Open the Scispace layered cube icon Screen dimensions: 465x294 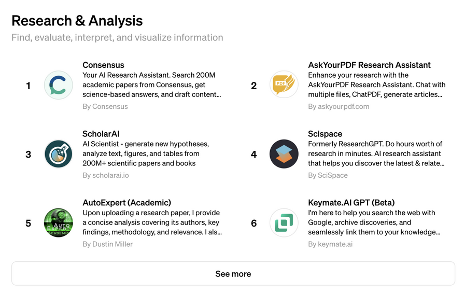click(284, 154)
